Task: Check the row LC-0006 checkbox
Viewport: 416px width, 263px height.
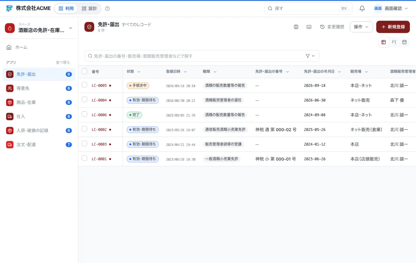Action: point(84,114)
